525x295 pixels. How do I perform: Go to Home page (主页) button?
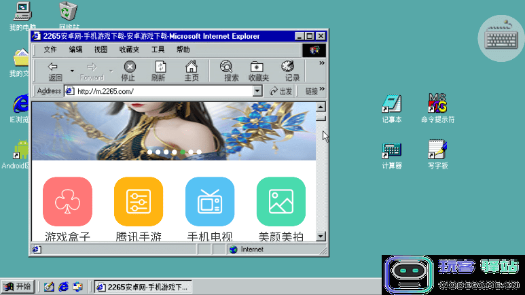tap(192, 71)
